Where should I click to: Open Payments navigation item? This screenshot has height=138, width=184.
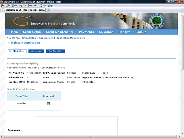[x=86, y=32]
